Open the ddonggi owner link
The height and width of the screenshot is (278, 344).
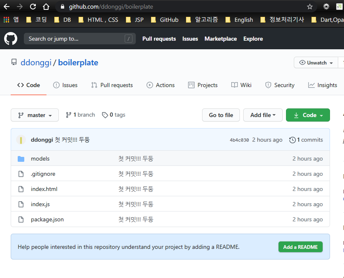click(x=36, y=62)
